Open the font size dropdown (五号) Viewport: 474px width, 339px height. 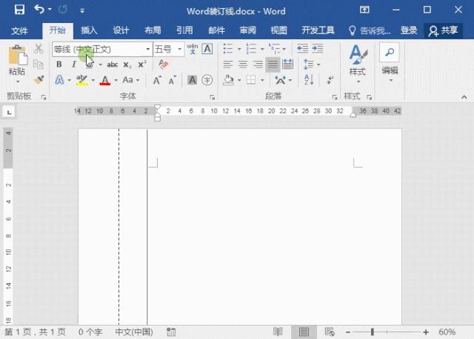180,49
